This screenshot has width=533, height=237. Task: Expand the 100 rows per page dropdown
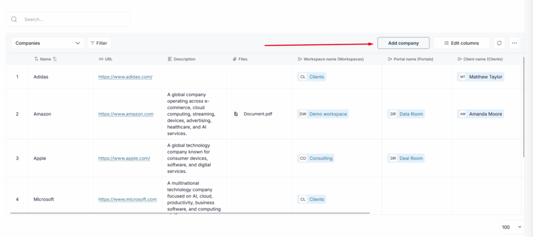point(511,227)
